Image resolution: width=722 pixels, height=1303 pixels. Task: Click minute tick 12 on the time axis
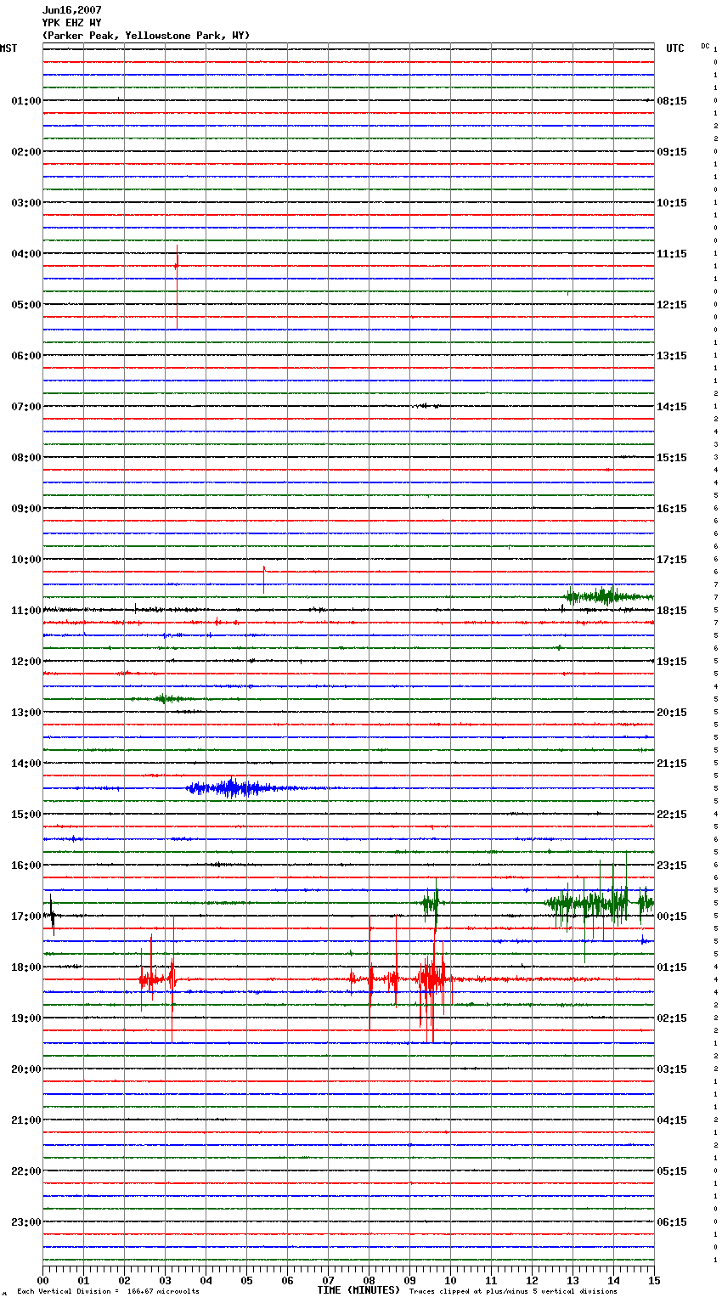click(532, 1280)
